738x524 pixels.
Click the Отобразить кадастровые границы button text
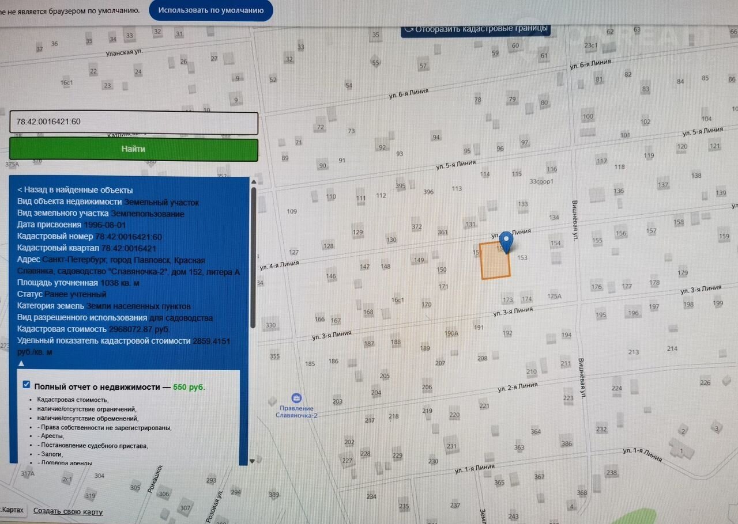481,29
